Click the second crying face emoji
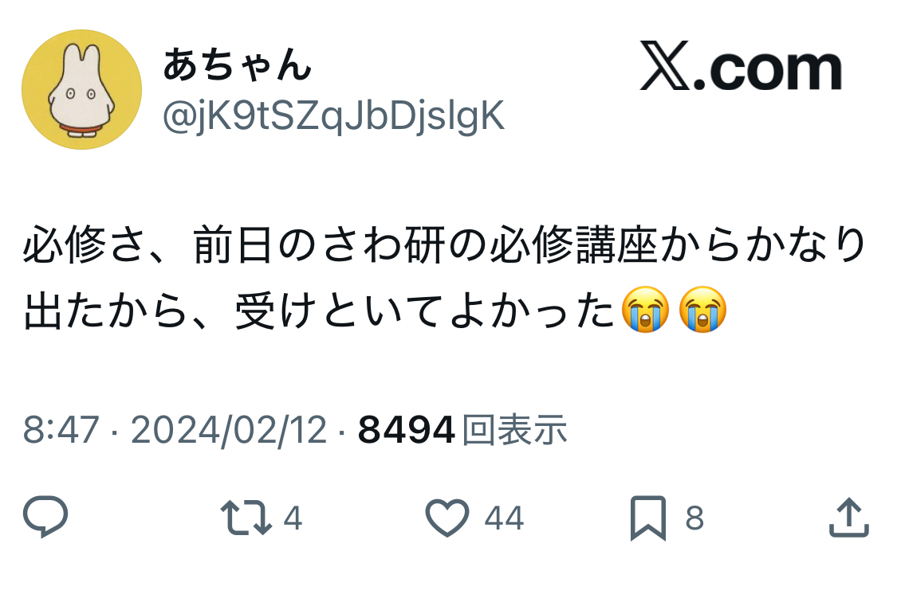The height and width of the screenshot is (602, 897). 703,309
